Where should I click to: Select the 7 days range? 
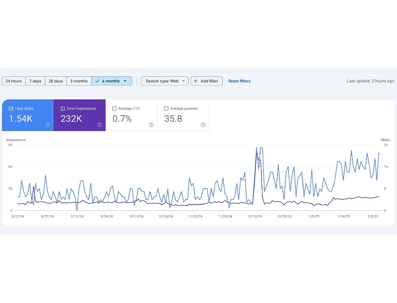pos(35,81)
